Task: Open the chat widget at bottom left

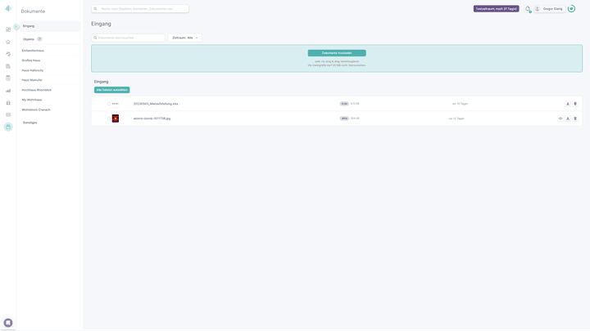Action: coord(8,323)
